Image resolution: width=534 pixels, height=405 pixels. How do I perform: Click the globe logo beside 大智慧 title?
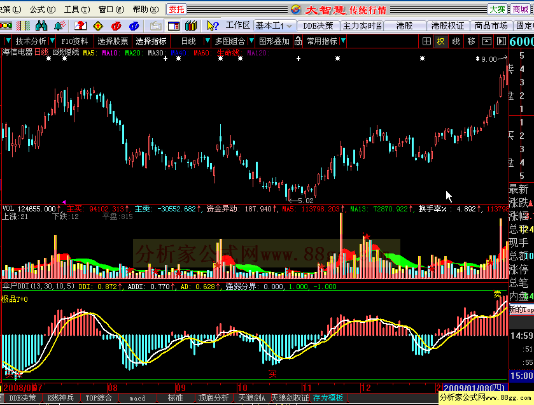click(x=296, y=10)
